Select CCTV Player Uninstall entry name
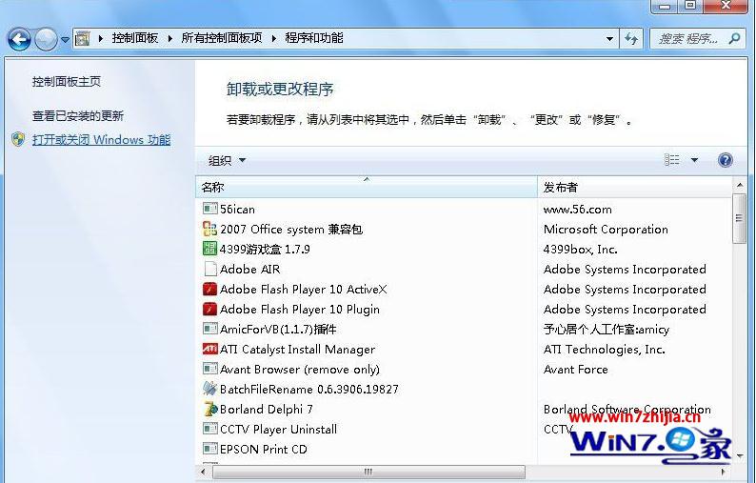Screen dimensions: 756x483 (x=278, y=430)
